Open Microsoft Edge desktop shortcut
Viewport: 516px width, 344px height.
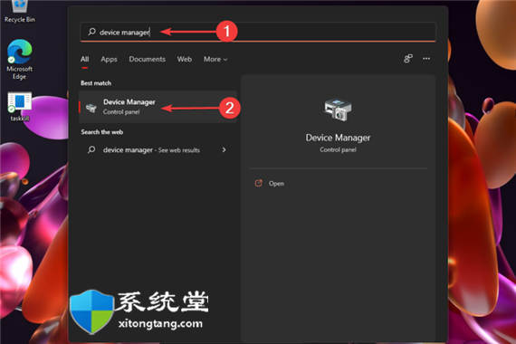(20, 60)
